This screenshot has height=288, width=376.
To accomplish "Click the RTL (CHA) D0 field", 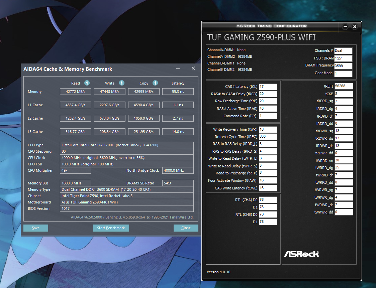I will tap(268, 200).
